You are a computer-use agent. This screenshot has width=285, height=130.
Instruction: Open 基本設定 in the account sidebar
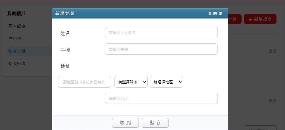pos(17,26)
